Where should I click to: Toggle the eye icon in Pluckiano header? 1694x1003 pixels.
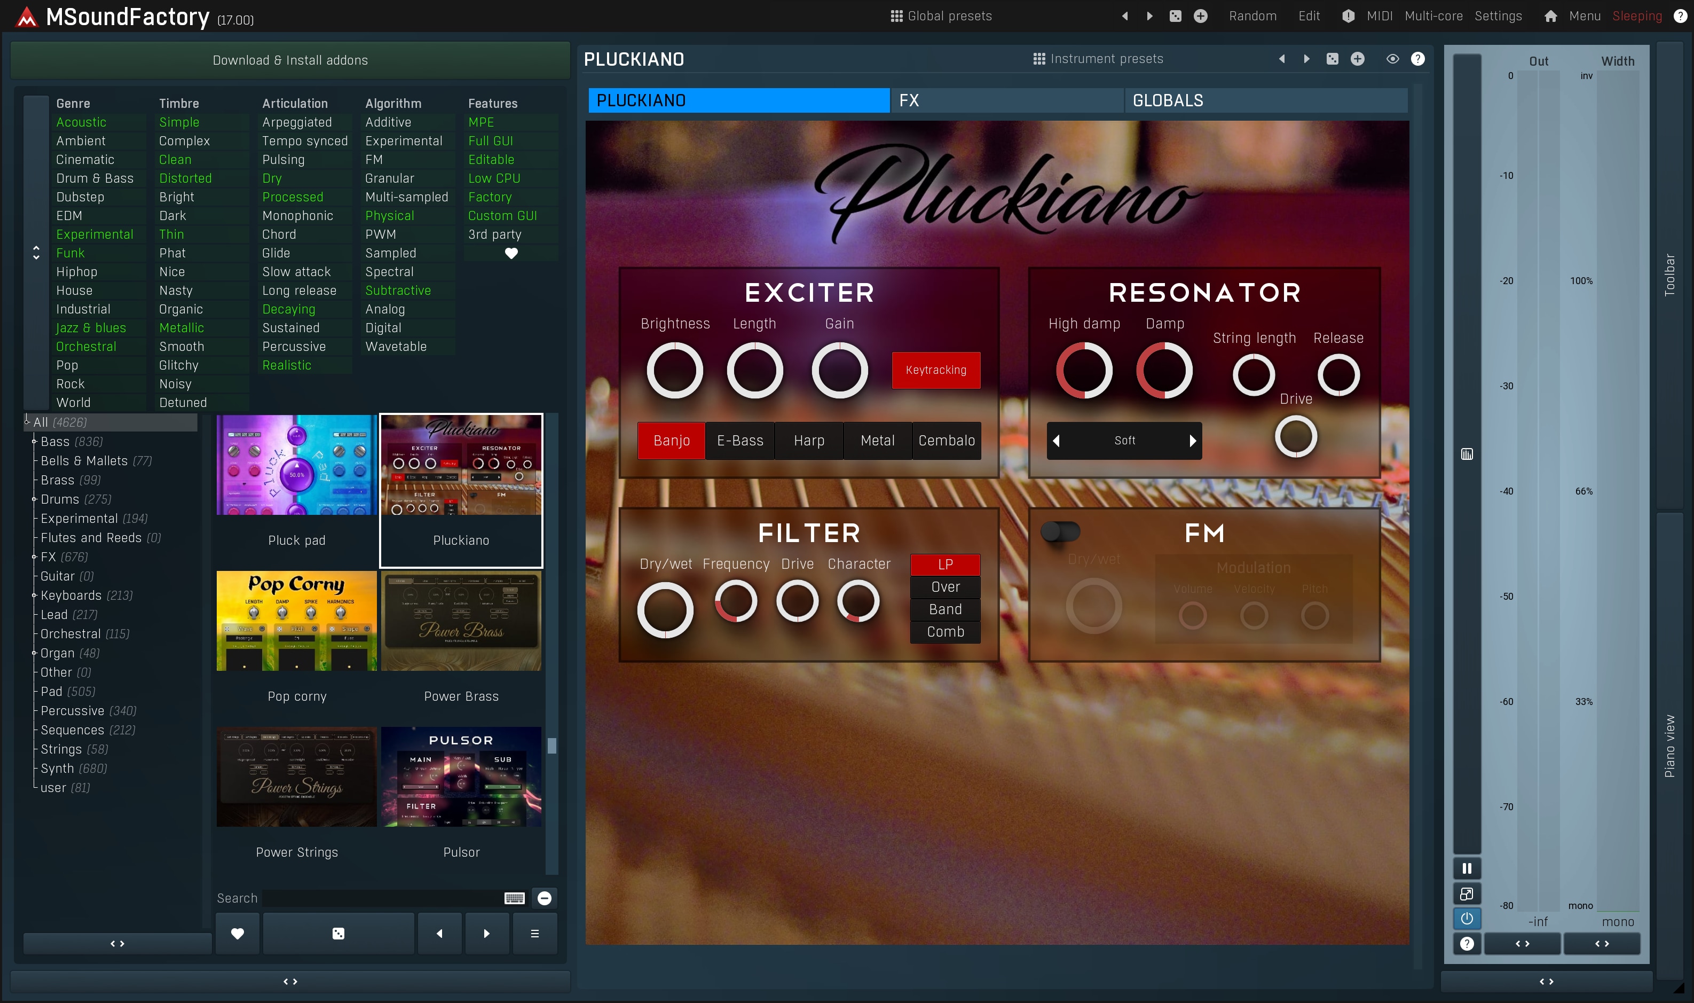(1392, 59)
